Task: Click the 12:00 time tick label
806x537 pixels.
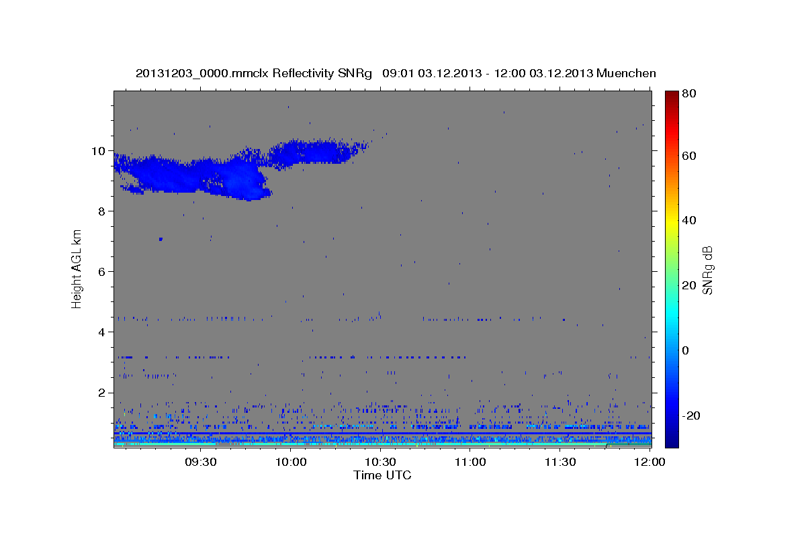Action: (650, 462)
